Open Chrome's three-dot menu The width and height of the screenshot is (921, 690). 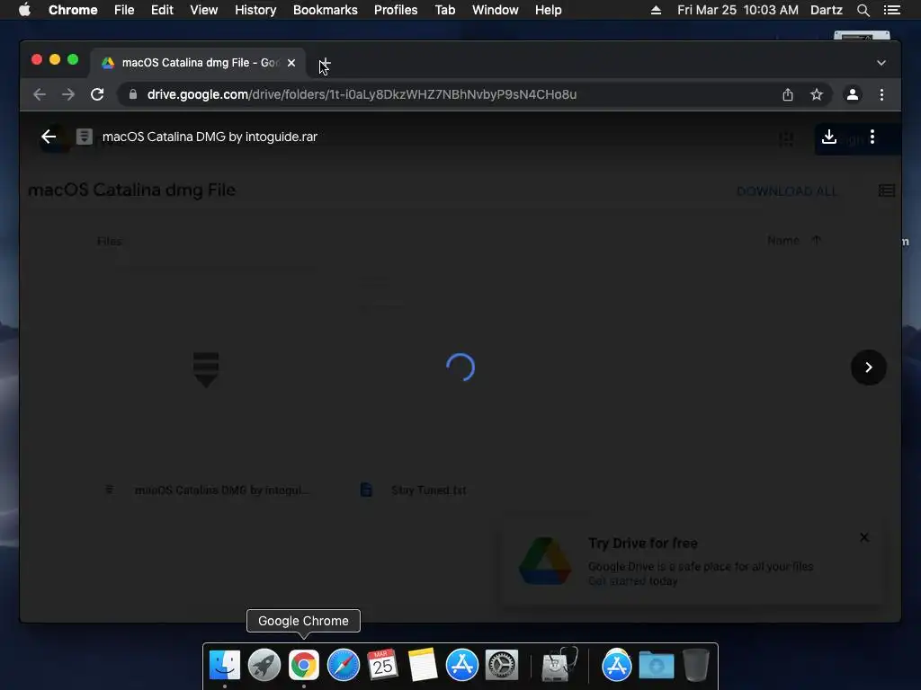(x=881, y=94)
